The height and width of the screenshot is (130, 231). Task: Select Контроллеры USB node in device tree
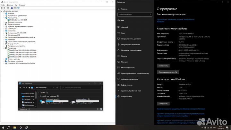click(x=14, y=35)
